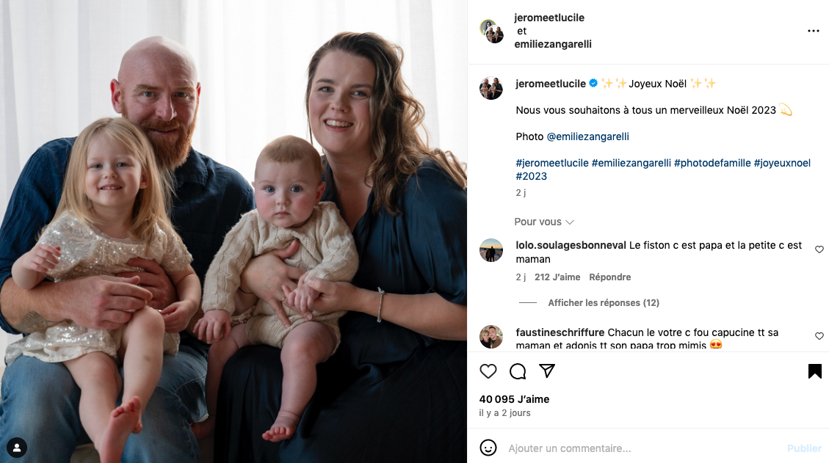View the '40 095 J'aime' likes list
Viewport: 829px width, 463px height.
click(514, 399)
